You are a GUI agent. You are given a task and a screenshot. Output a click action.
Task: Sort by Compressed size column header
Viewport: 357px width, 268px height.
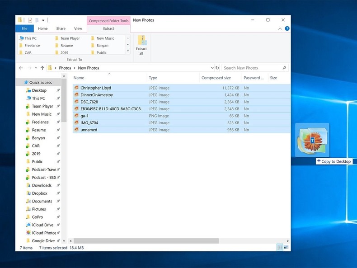(216, 78)
